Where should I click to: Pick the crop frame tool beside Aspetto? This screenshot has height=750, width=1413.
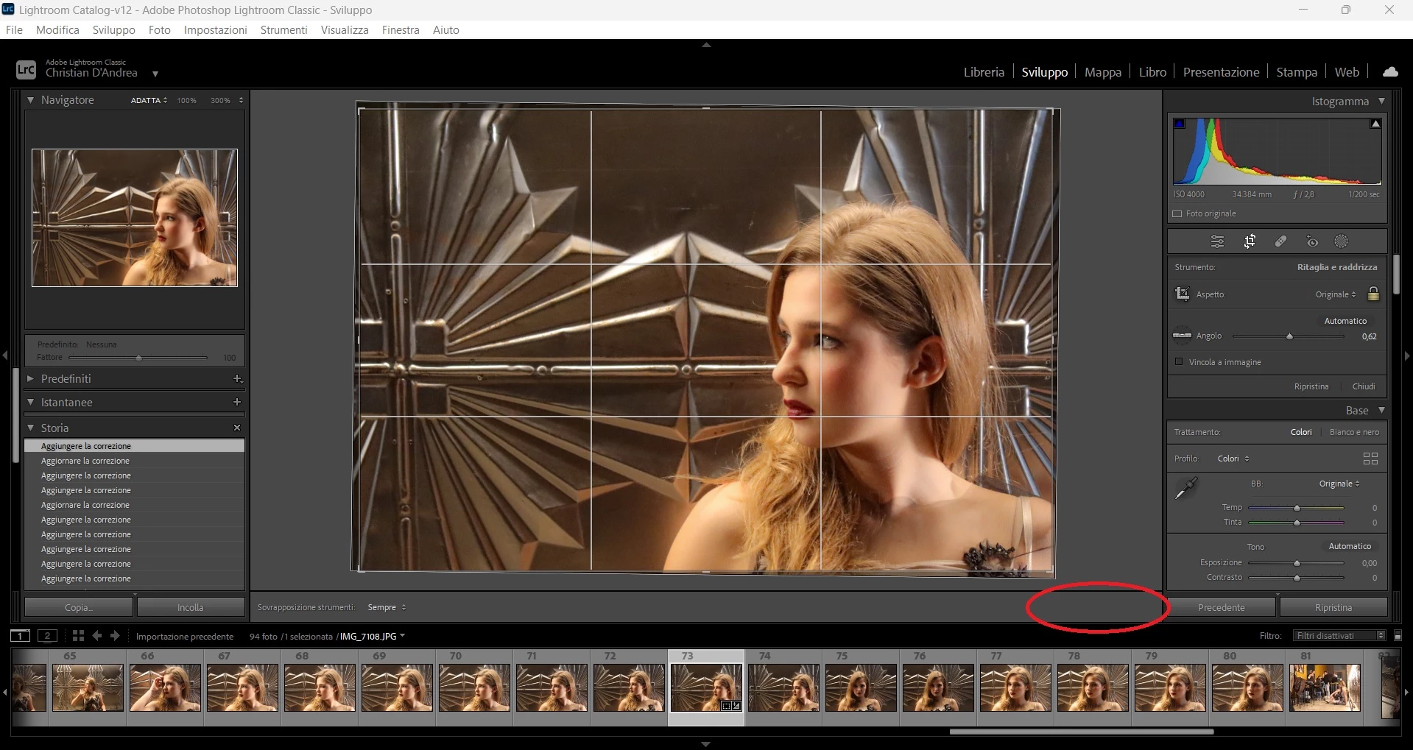pos(1182,294)
